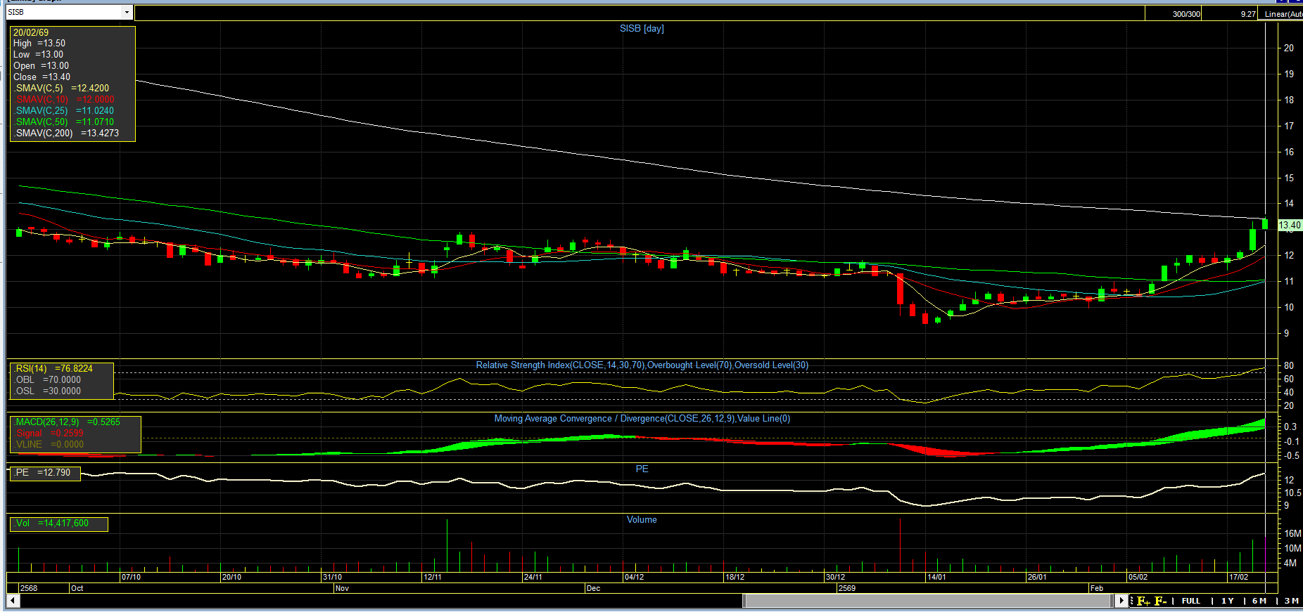Click the Dec month label
1303x612 pixels.
pyautogui.click(x=593, y=588)
